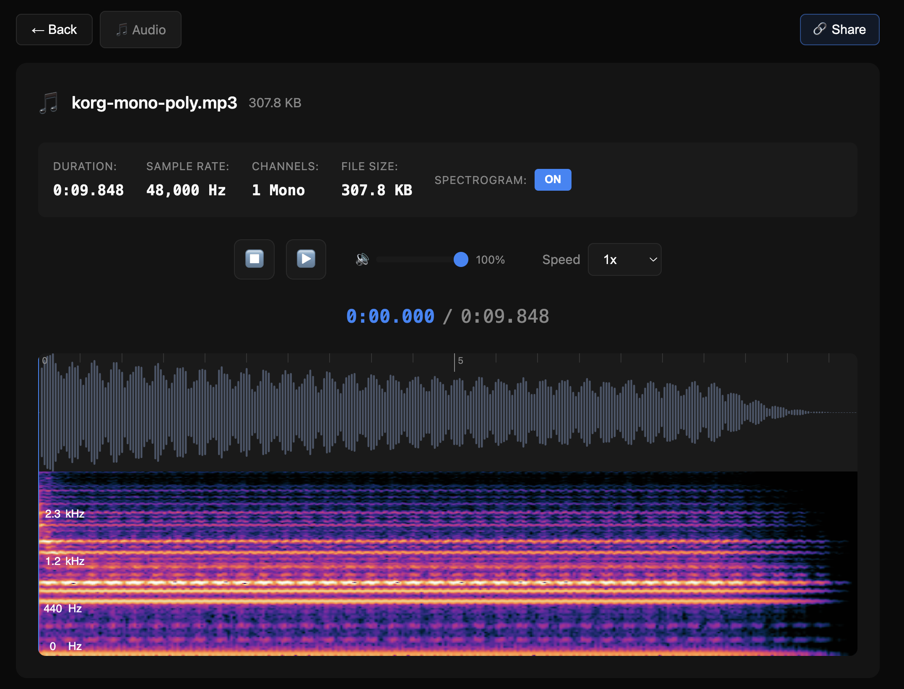
Task: Click the speaker icon to mute volume
Action: 361,259
